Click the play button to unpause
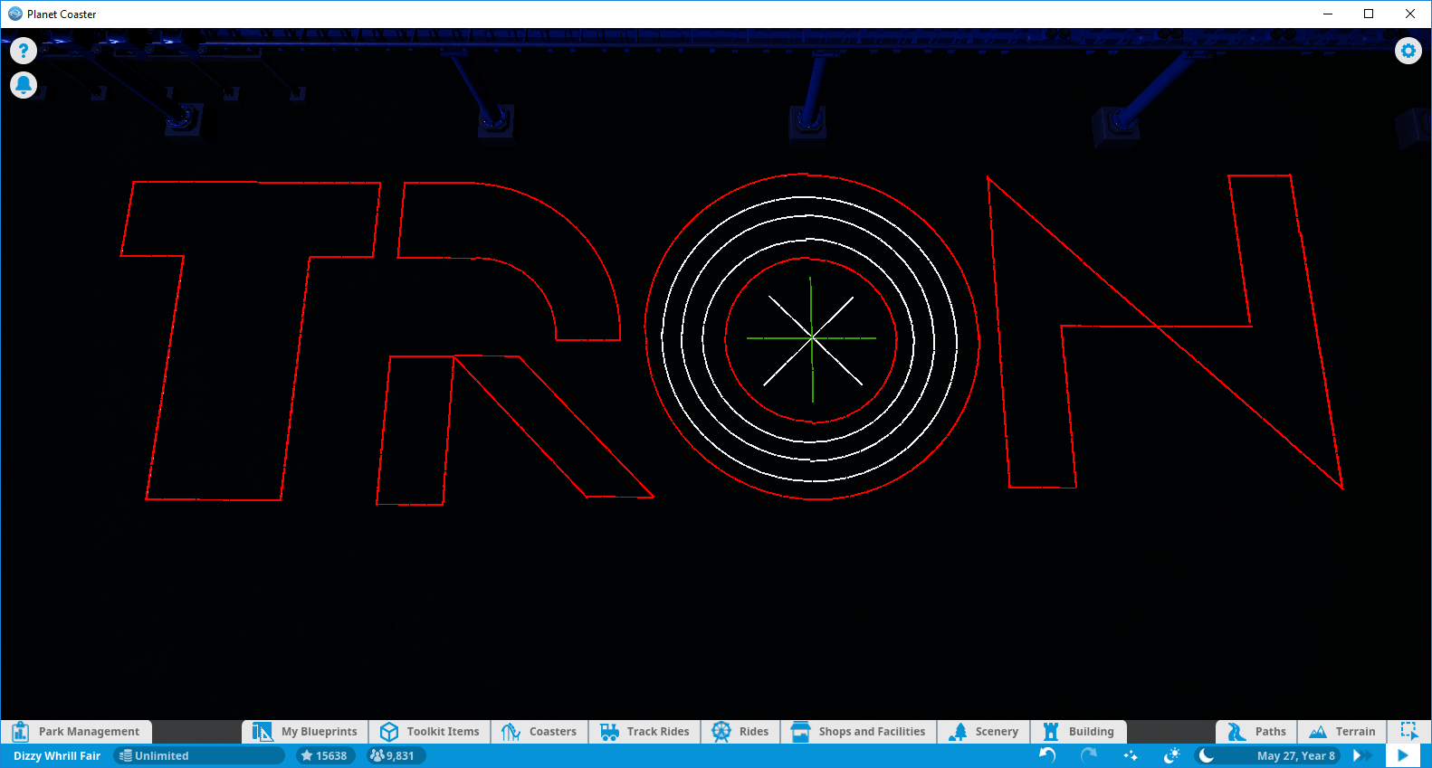This screenshot has width=1432, height=768. click(1403, 755)
